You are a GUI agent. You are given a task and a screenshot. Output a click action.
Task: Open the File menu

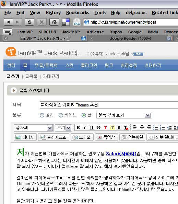[x=8, y=13]
